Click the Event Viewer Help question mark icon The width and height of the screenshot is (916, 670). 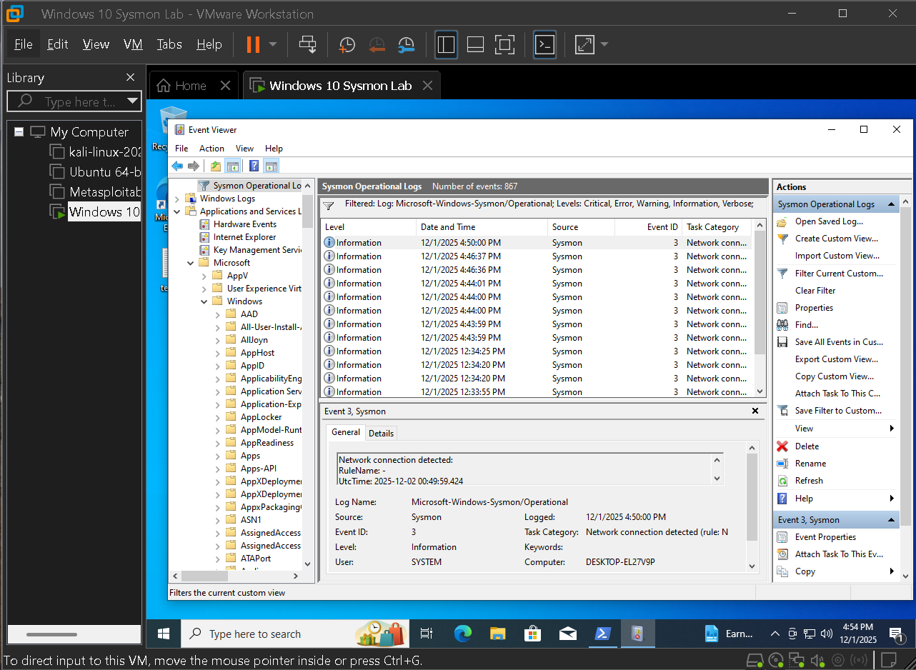tap(254, 166)
